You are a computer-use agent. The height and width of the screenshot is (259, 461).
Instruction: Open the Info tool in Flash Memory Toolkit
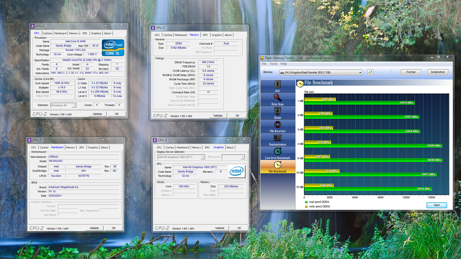pyautogui.click(x=277, y=86)
